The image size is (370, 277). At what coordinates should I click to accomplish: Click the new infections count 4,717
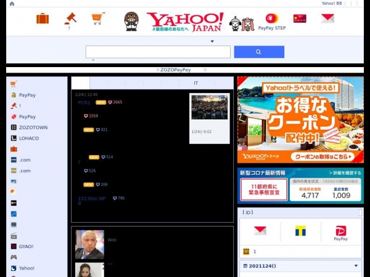[x=310, y=195]
